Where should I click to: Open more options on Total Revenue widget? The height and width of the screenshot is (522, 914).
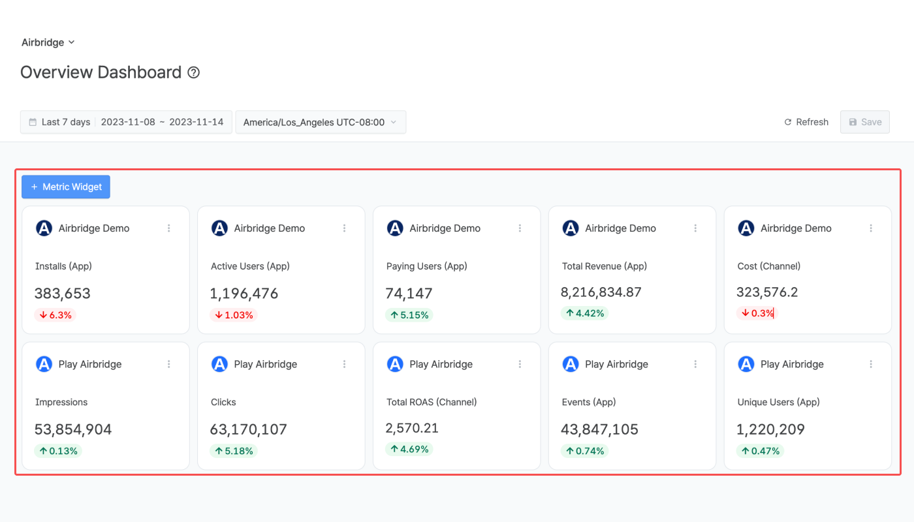click(x=696, y=228)
